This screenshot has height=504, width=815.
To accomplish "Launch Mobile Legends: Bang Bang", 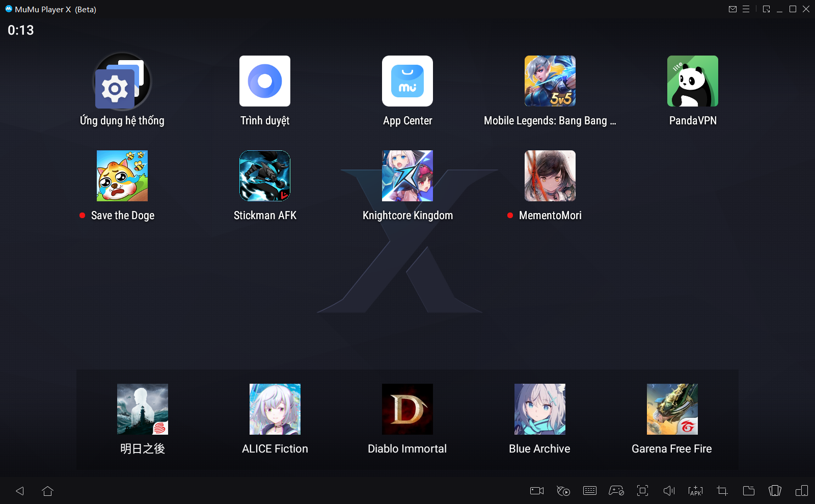I will click(550, 82).
